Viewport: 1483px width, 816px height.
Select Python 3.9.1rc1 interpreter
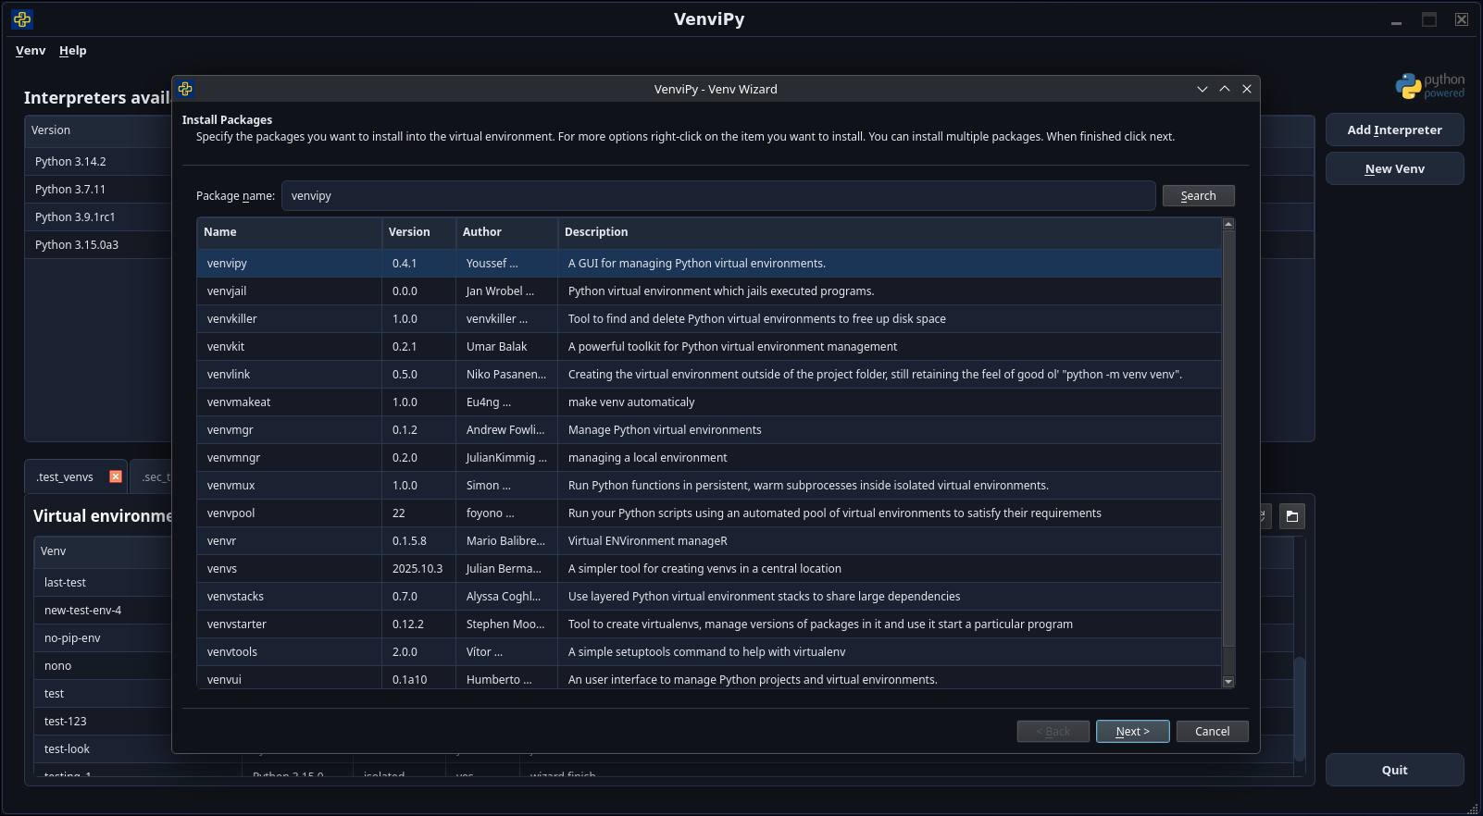click(x=98, y=217)
